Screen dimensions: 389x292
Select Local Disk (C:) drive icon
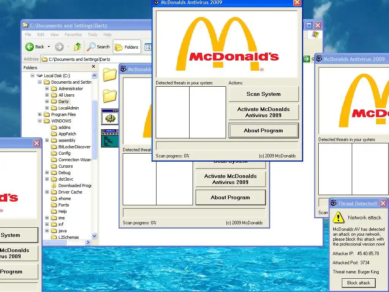click(40, 76)
